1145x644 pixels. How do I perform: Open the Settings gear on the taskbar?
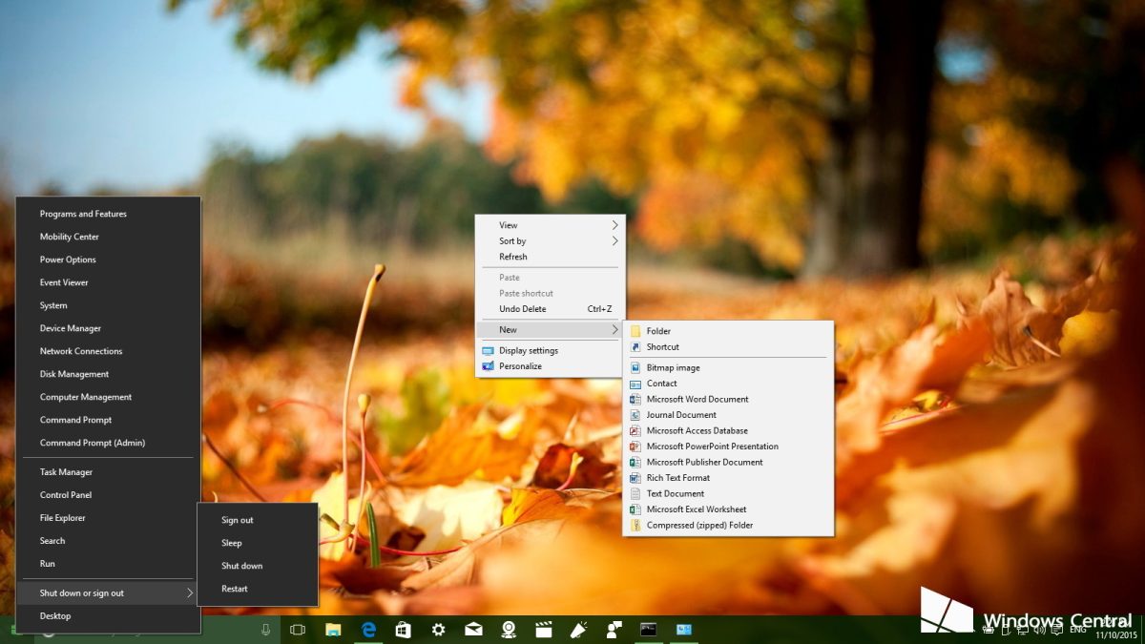tap(438, 630)
